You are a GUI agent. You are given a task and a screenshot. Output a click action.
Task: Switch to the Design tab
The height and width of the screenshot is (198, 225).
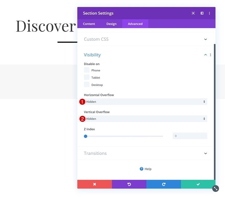[x=111, y=24]
